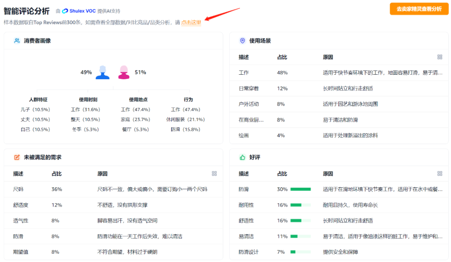This screenshot has width=451, height=262.
Task: Click 自己 (10.5%) entry
Action: tap(35, 129)
